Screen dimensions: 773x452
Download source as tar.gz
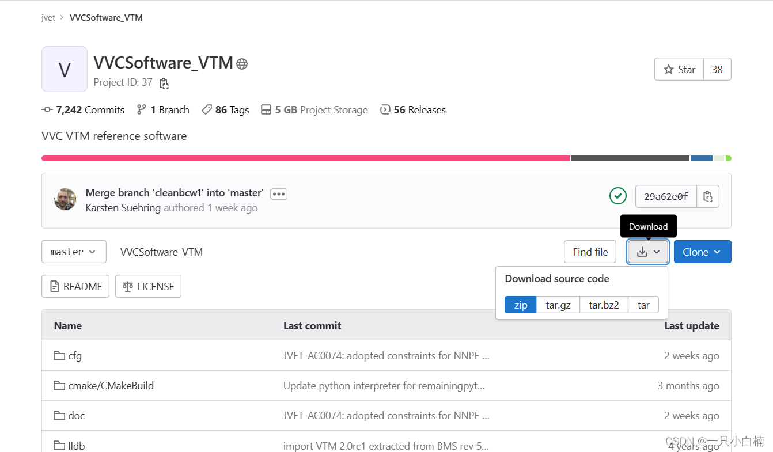558,305
